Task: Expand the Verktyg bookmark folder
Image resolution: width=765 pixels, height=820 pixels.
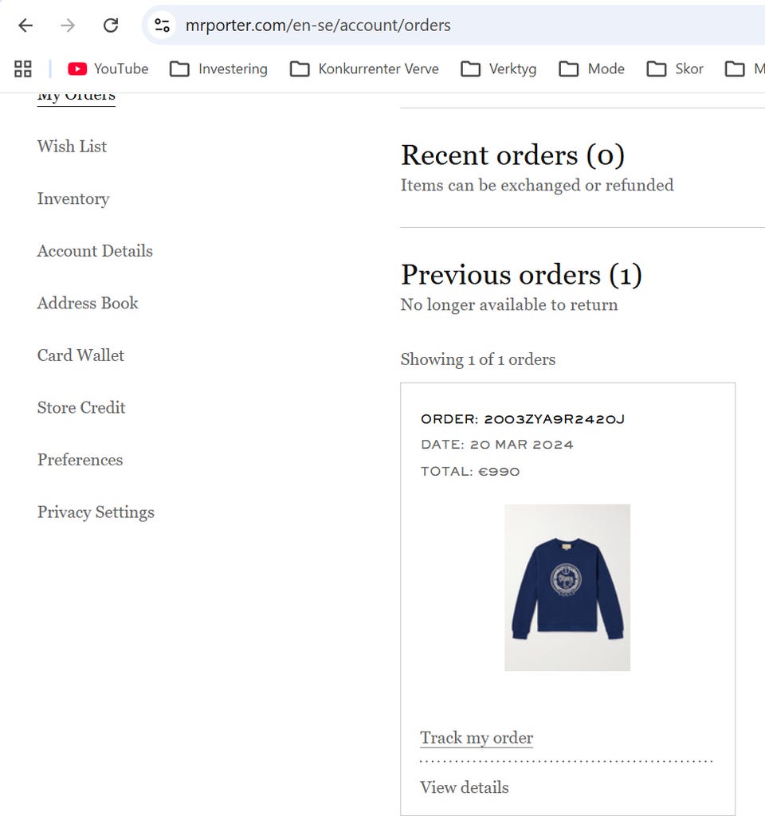Action: [x=499, y=69]
